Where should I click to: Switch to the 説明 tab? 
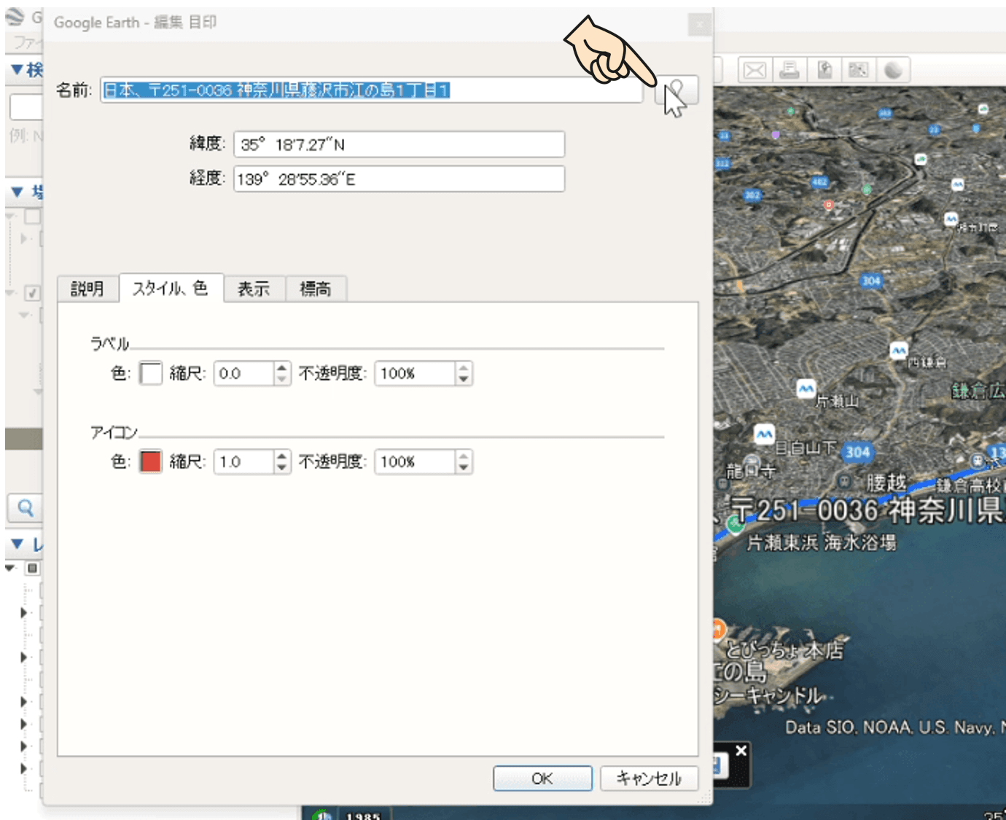[87, 289]
